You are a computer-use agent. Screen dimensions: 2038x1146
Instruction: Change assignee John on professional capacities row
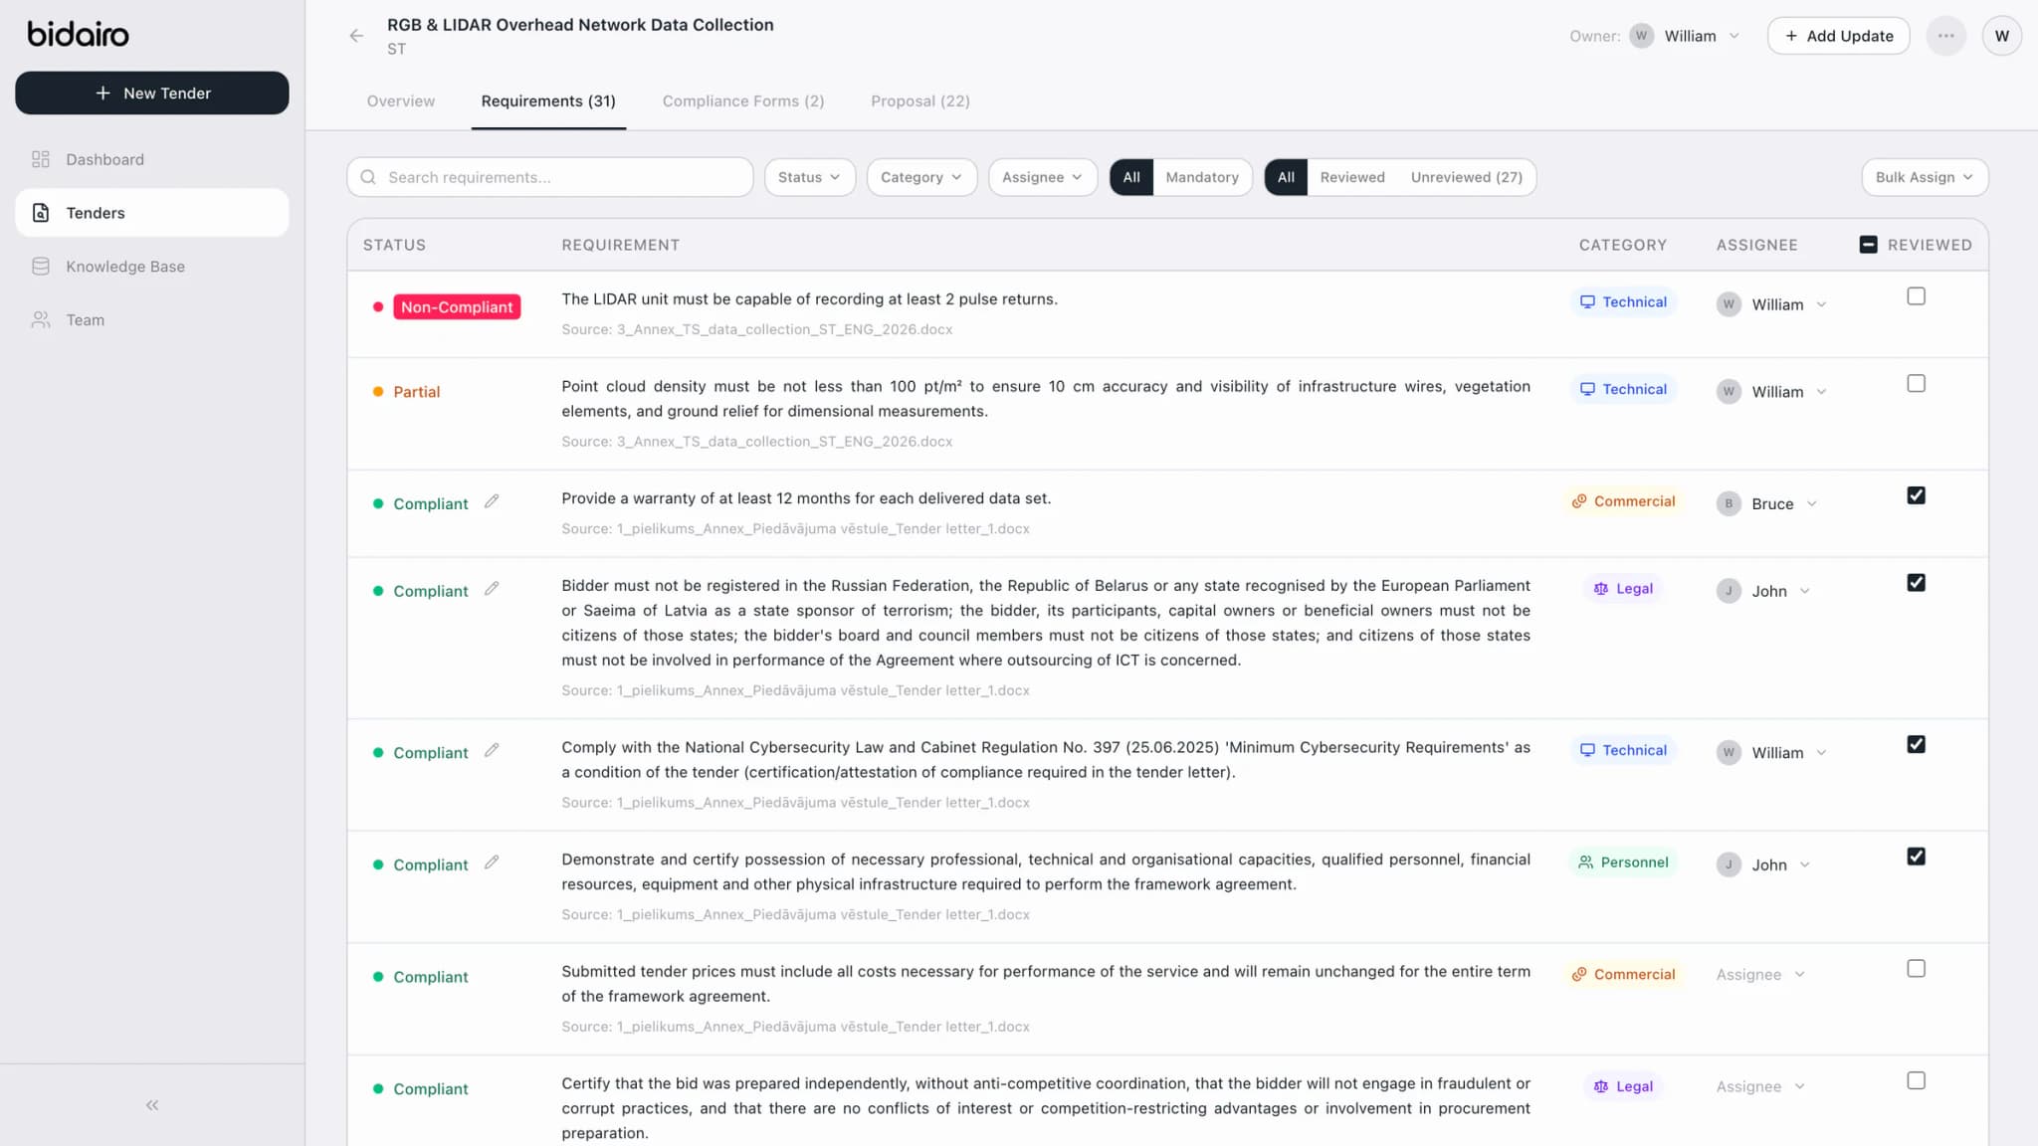1763,865
